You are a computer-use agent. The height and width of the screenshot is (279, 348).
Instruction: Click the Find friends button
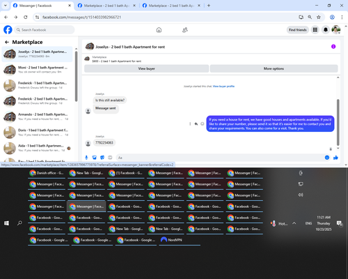pos(298,30)
